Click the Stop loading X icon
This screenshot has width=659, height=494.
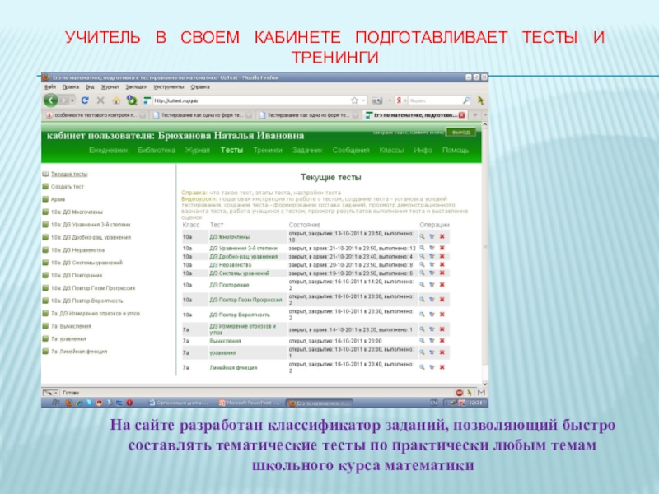(x=100, y=100)
